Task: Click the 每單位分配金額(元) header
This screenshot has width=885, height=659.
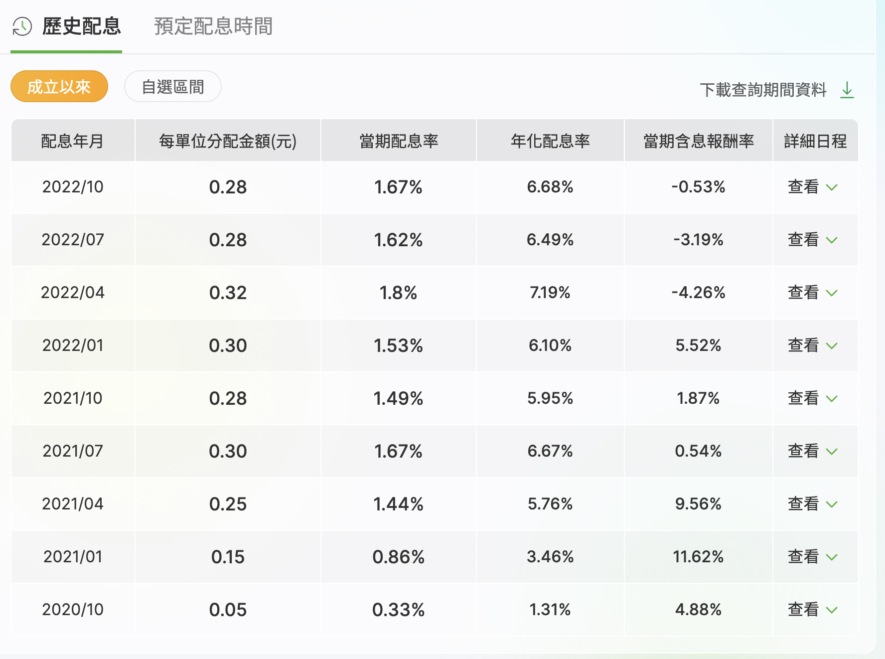Action: click(x=228, y=141)
